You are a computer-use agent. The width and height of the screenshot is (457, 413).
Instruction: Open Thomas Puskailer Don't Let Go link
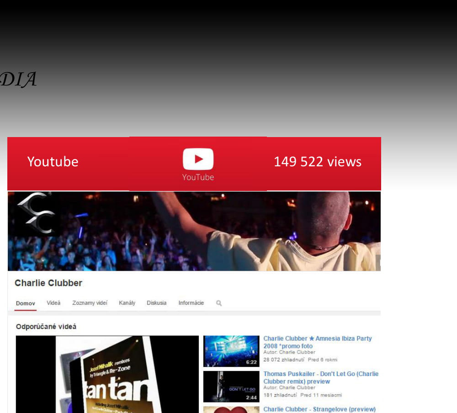pos(321,377)
